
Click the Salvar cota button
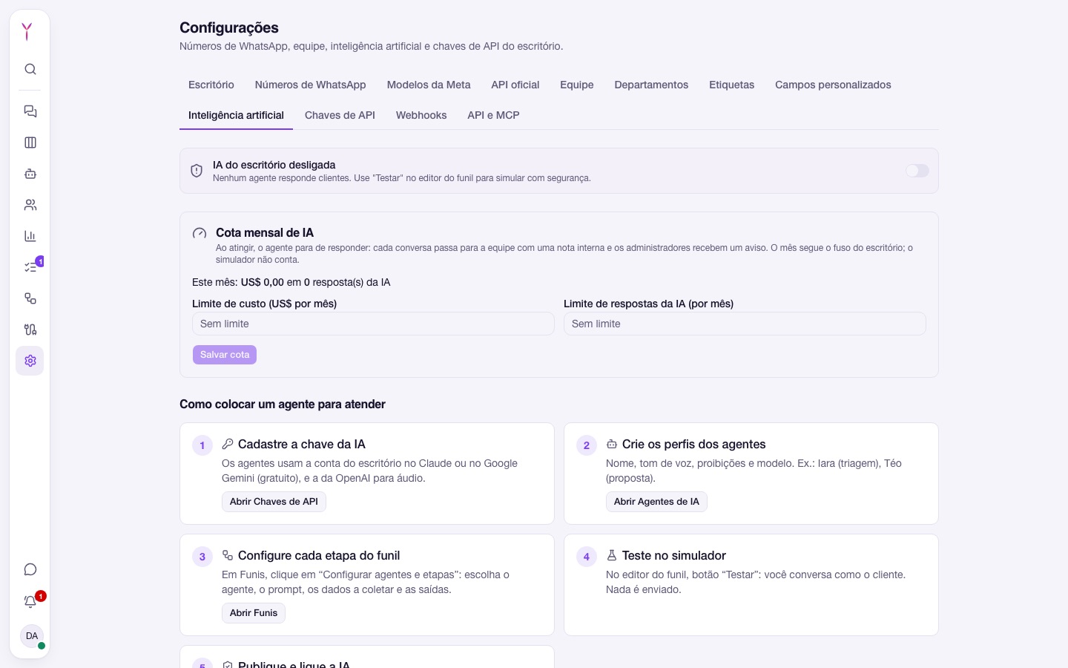pos(225,355)
